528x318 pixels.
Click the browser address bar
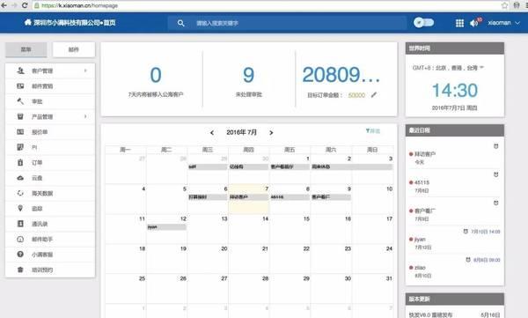coord(266,5)
